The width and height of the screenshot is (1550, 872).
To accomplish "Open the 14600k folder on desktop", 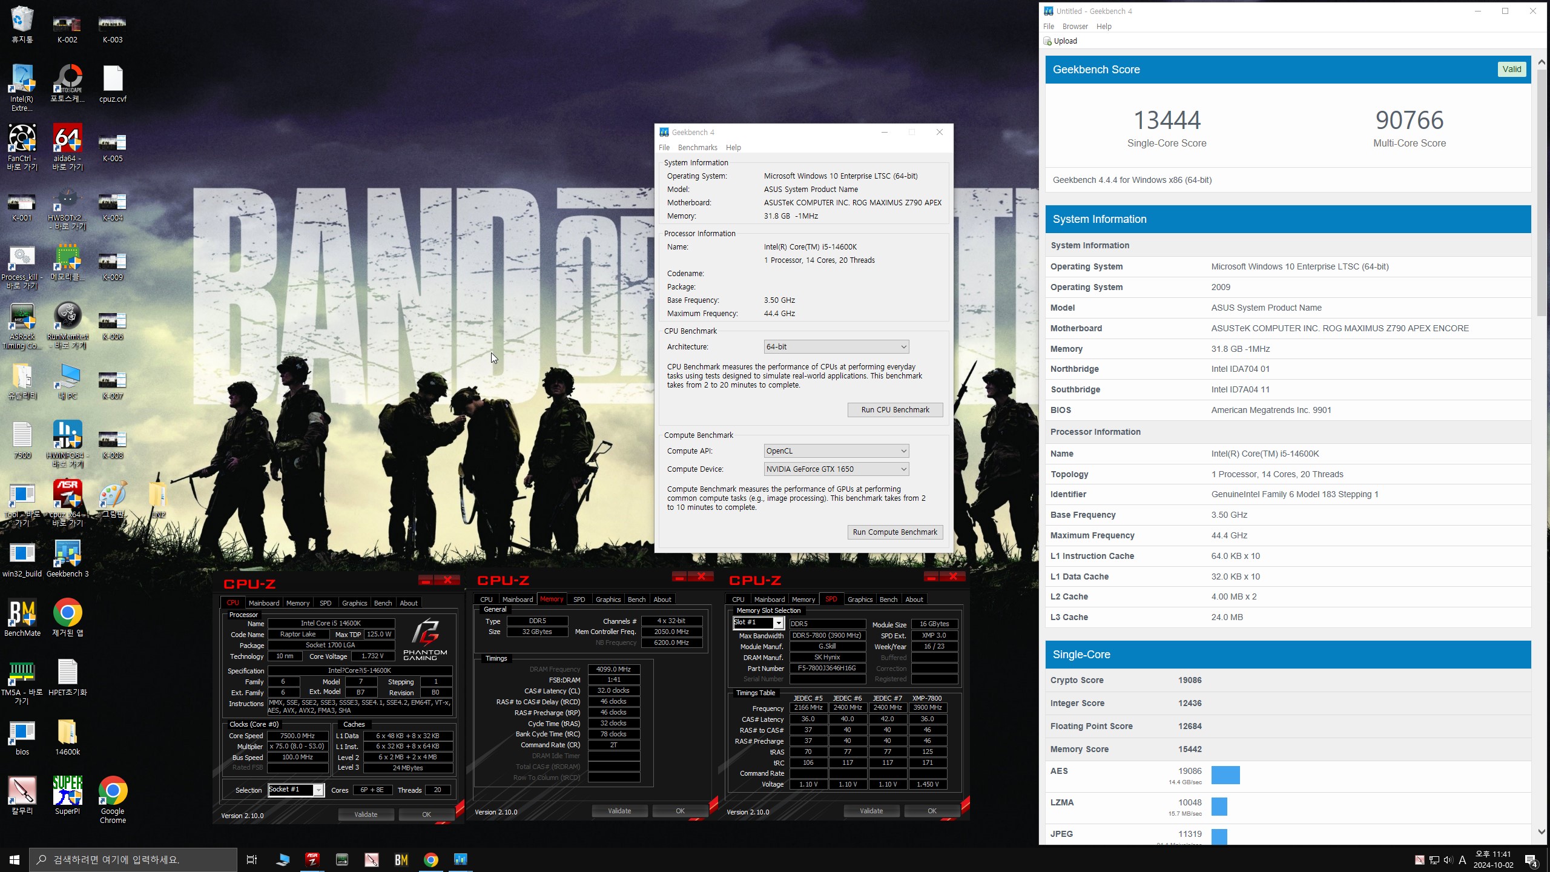I will (x=67, y=736).
